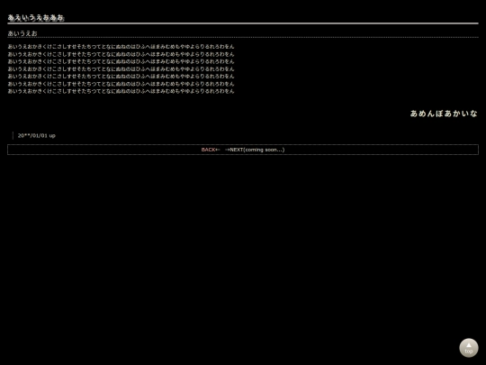Select the page title あえいうえおあお
Image resolution: width=486 pixels, height=365 pixels.
(36, 18)
